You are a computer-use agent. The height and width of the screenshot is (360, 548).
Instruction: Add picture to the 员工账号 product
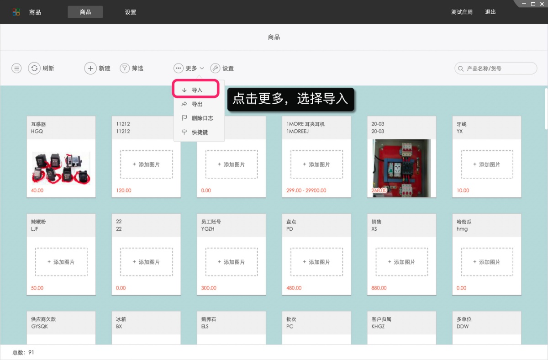coord(232,262)
